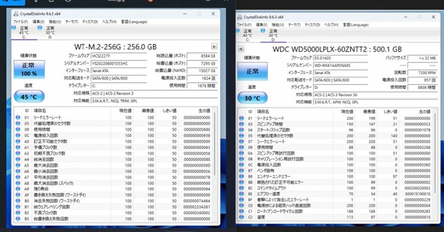Open ディスク(D) menu in right WDC window
Viewport: 444px width, 232px height.
(x=312, y=25)
